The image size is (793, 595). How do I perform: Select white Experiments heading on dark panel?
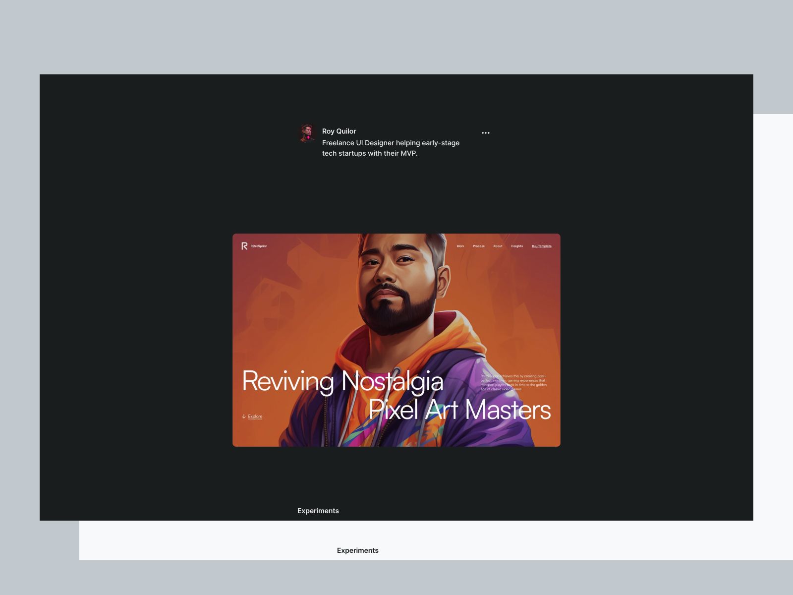318,511
